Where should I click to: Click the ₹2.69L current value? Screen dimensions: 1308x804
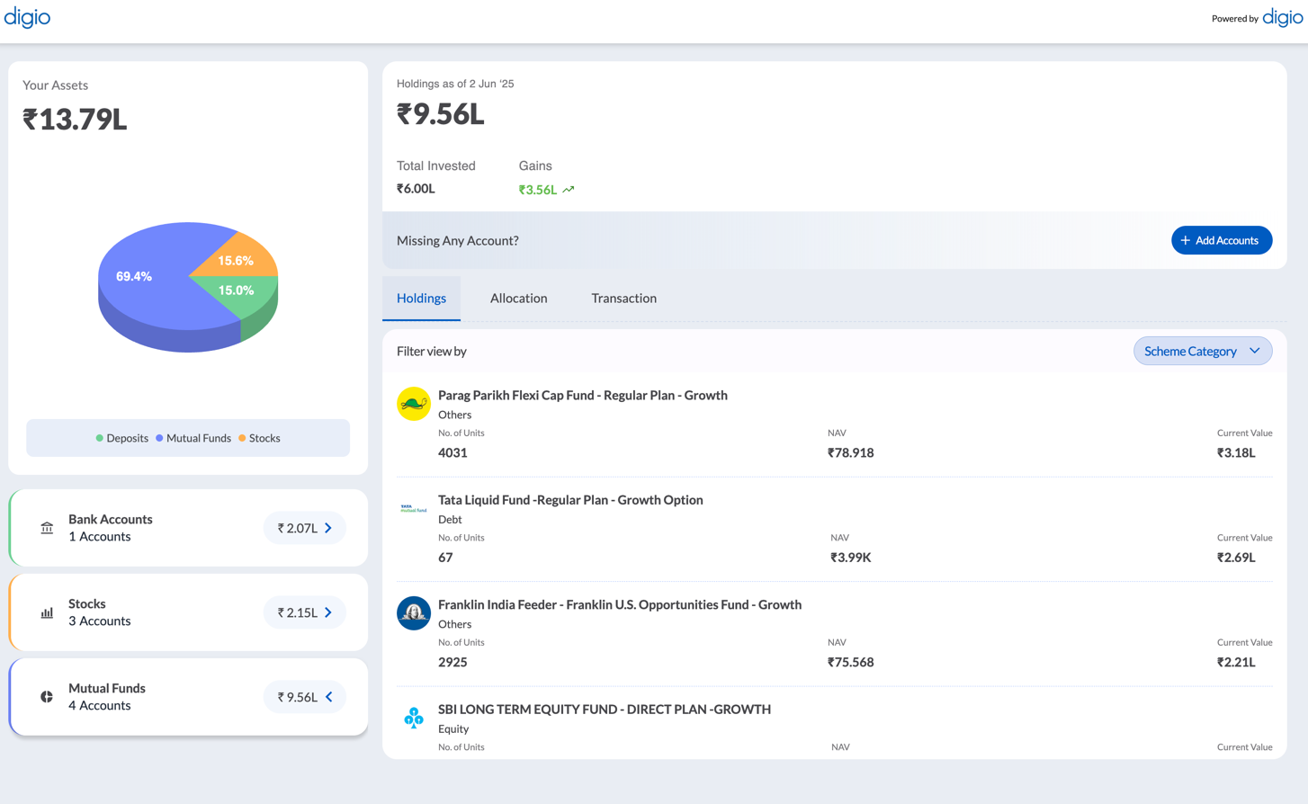(1236, 558)
